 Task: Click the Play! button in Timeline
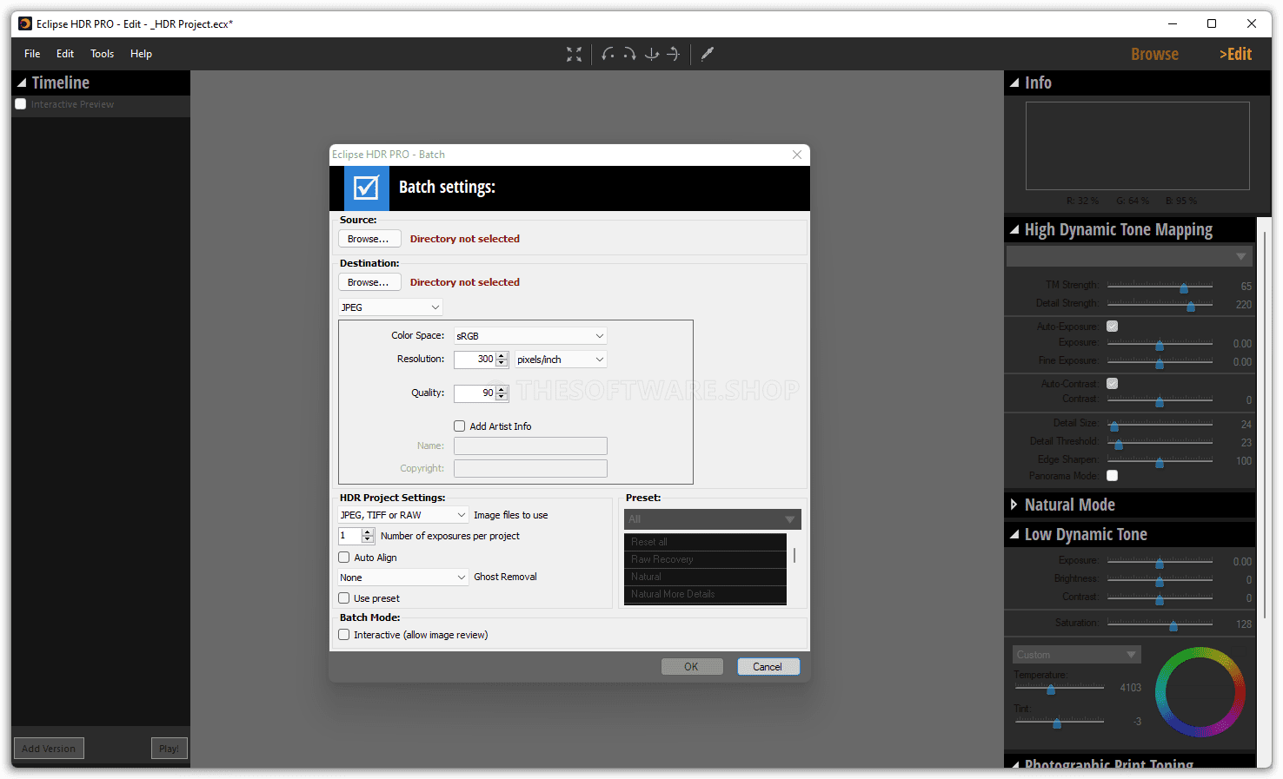tap(170, 749)
